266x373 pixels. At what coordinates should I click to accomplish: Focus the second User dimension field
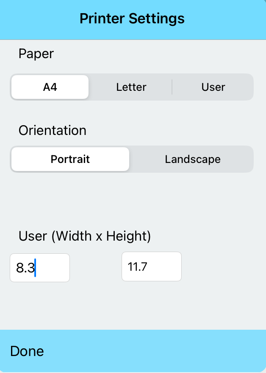[151, 266]
